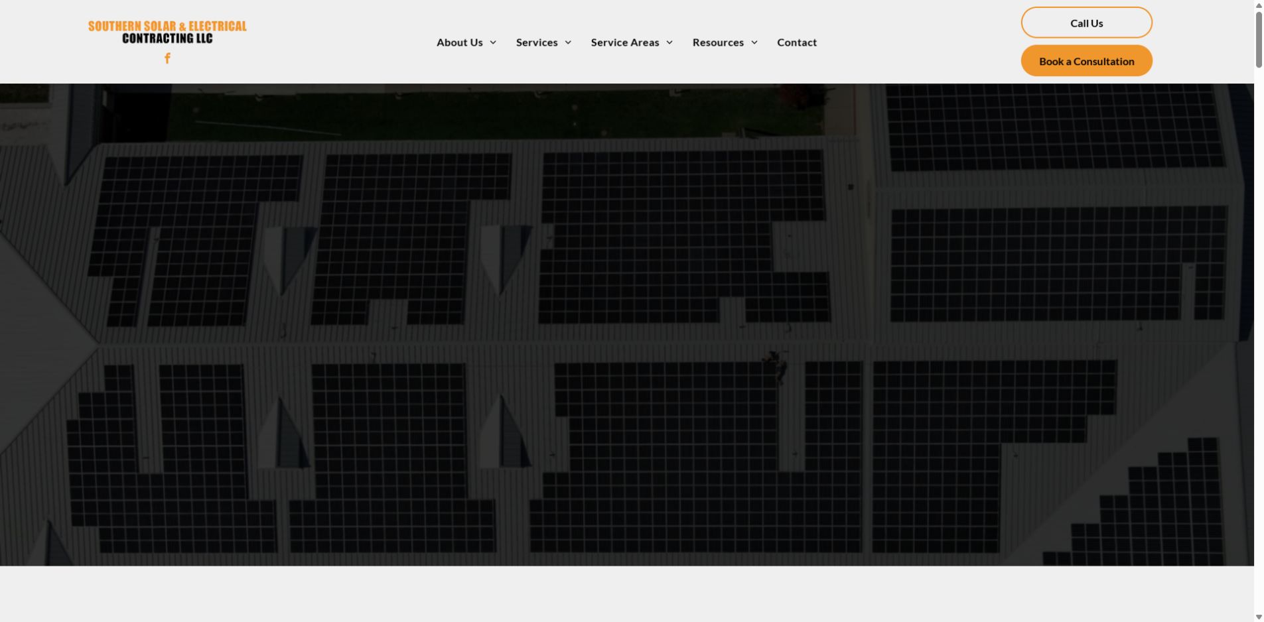1264x622 pixels.
Task: Click the scrollbar down arrow
Action: 1259,617
